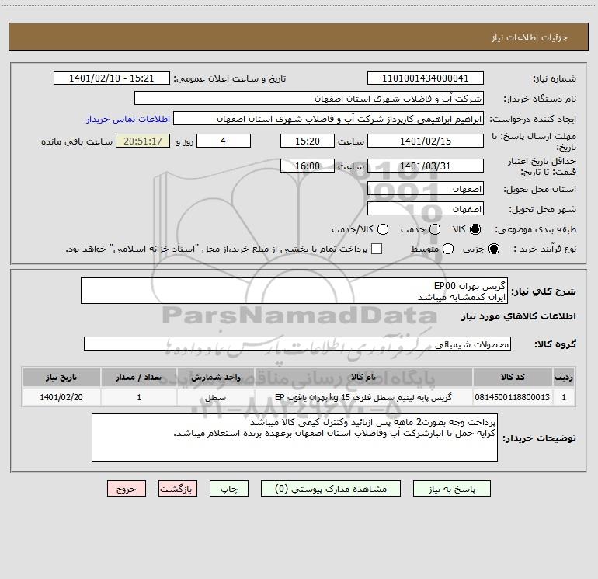Image resolution: width=598 pixels, height=579 pixels.
Task: Click the general description box گریس بهران EP00
Action: (294, 291)
